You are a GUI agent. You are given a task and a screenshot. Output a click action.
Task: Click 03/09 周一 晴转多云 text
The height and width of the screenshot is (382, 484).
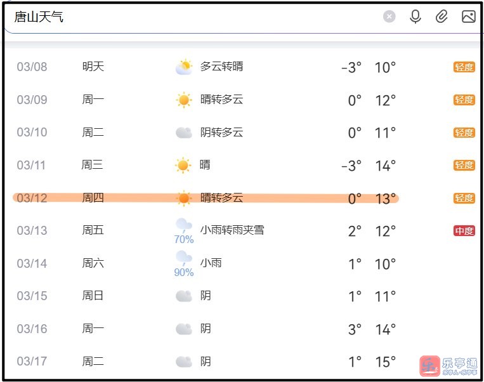[221, 100]
